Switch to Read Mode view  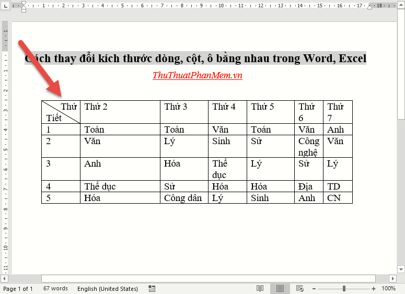pyautogui.click(x=260, y=289)
